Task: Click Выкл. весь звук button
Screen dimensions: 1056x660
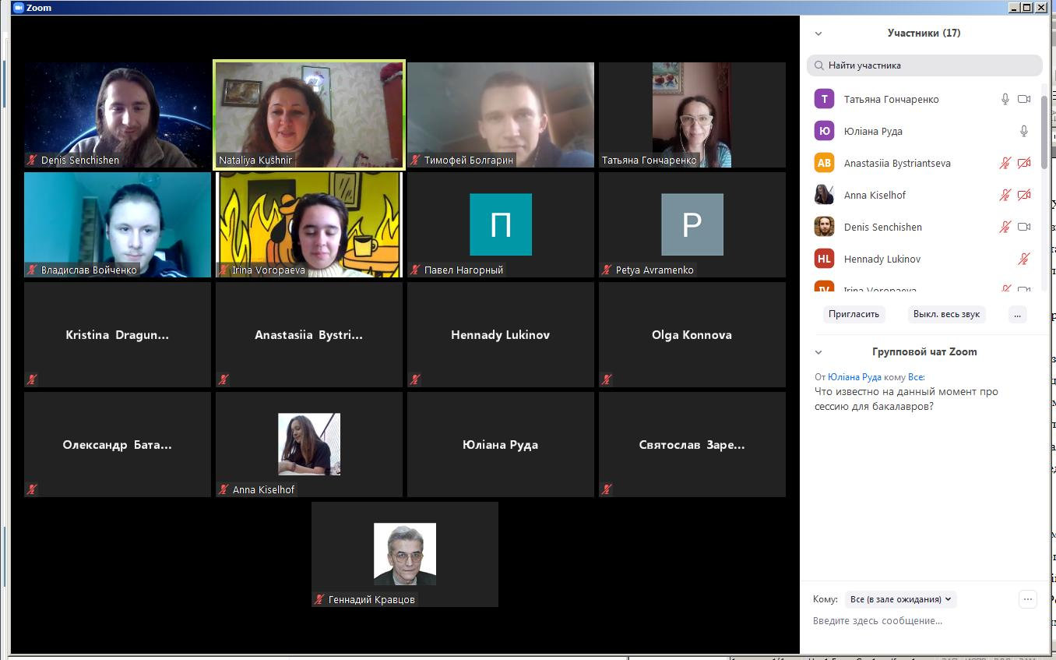Action: pos(946,314)
